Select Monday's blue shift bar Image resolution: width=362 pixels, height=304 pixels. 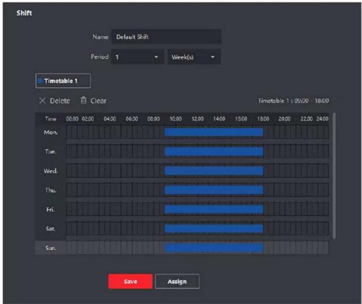[x=213, y=132]
